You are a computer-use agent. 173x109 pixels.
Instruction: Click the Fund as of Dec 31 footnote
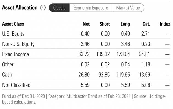click(84, 99)
